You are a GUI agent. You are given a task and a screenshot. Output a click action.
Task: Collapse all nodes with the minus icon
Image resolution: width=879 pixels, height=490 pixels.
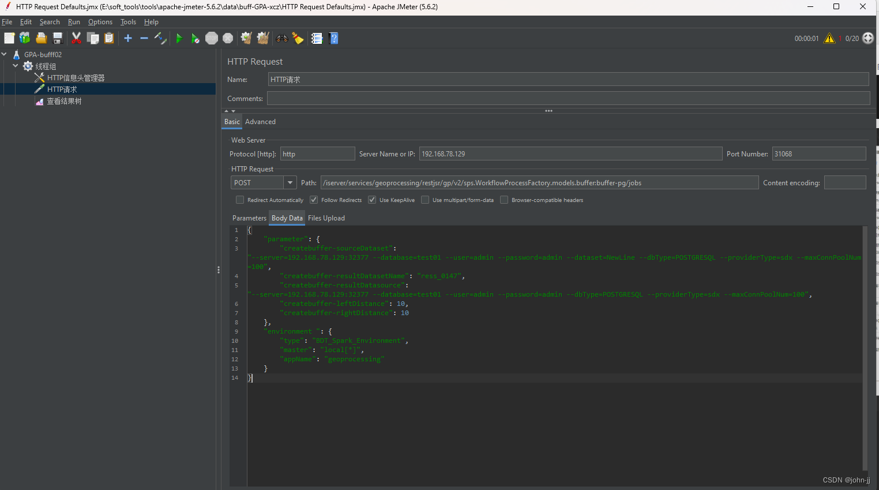144,38
